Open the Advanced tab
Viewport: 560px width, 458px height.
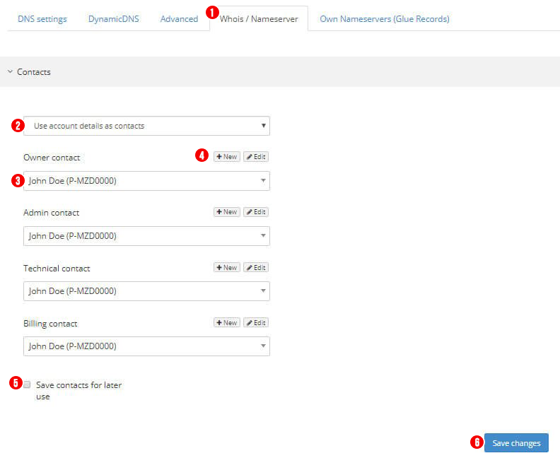coord(179,19)
